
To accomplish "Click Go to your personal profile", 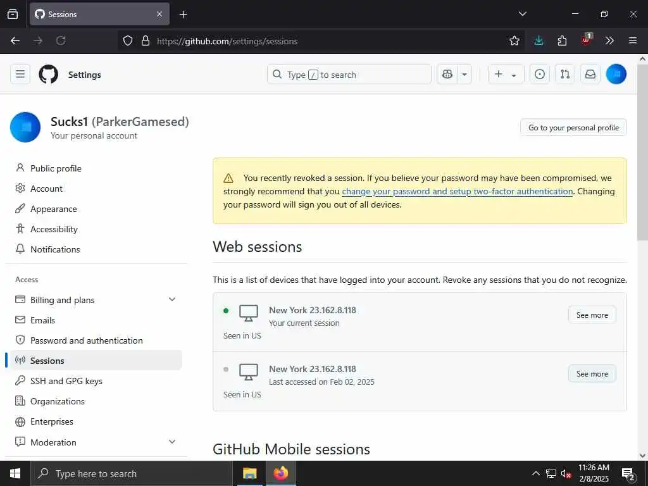I will (573, 127).
